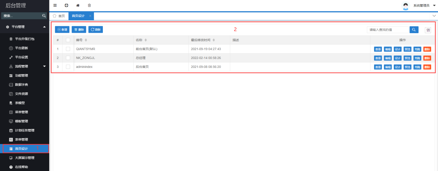Click the lifebuoy help icon in top bar

click(x=66, y=5)
